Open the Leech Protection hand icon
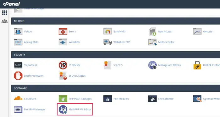This screenshot has width=220, height=117. pyautogui.click(x=18, y=76)
